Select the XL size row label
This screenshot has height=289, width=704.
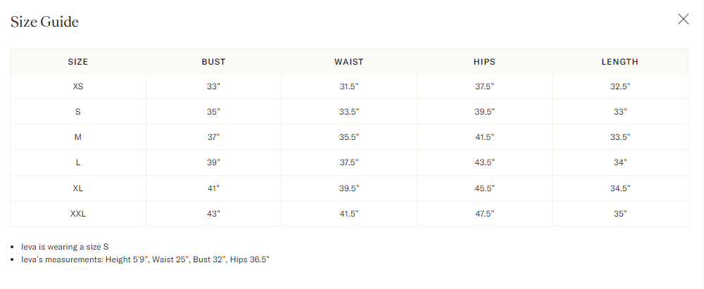click(x=78, y=188)
